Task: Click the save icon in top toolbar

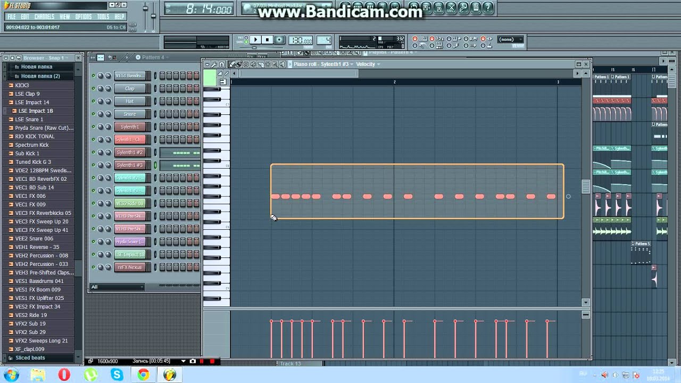Action: (x=427, y=7)
